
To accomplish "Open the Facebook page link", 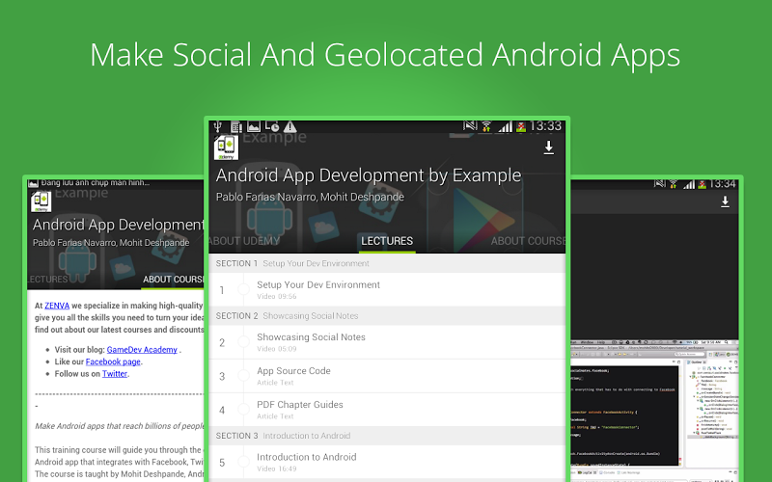I will pyautogui.click(x=113, y=361).
